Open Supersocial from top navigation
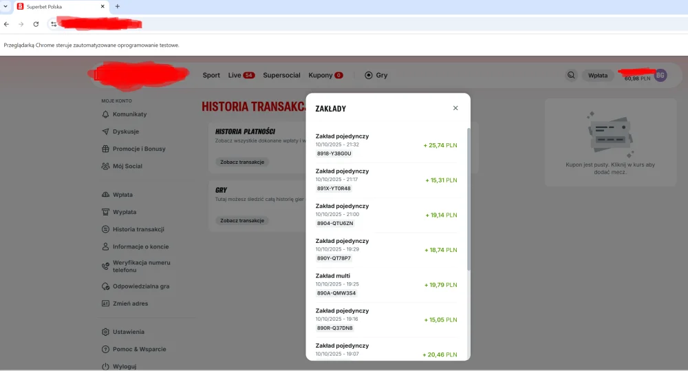The width and height of the screenshot is (688, 371). point(281,75)
